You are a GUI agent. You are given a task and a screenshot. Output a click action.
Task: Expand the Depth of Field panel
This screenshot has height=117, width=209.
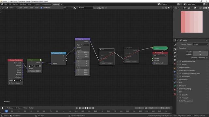point(184,68)
